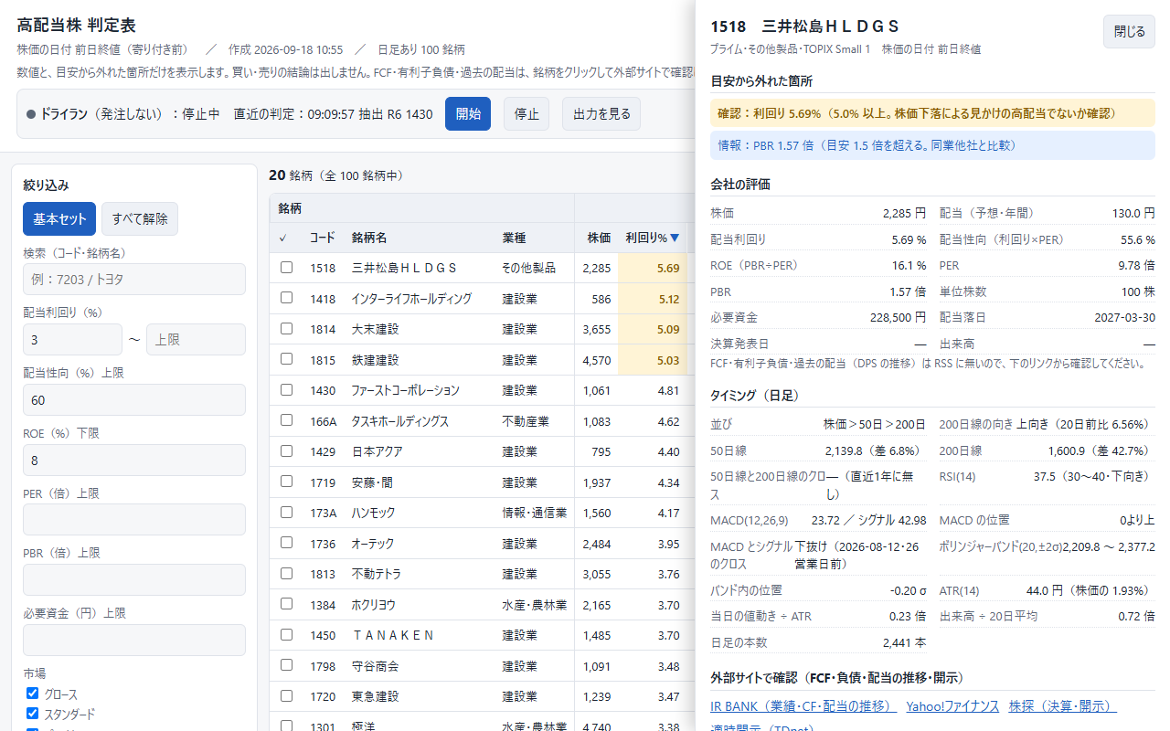Select the 極洋 stock name
The width and height of the screenshot is (1170, 731).
coord(363,727)
